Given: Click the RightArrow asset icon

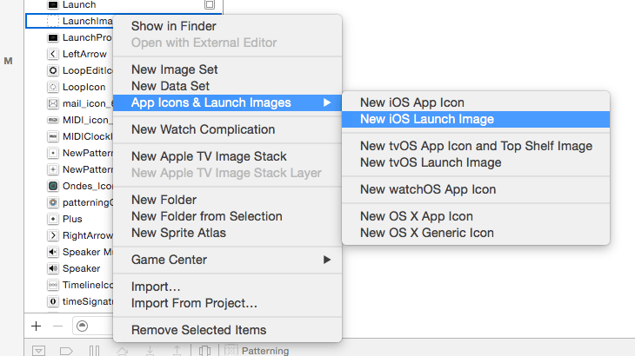Looking at the screenshot, I should (x=53, y=235).
